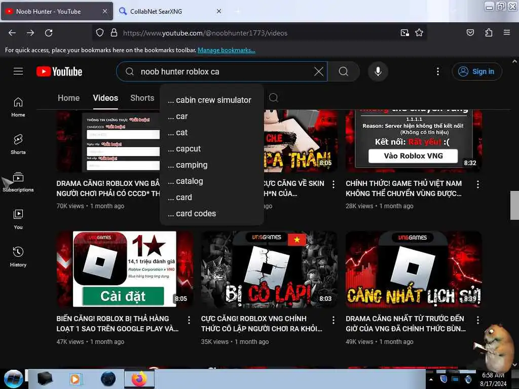Open Shorts in YouTube sidebar
This screenshot has width=519, height=389.
tap(18, 144)
